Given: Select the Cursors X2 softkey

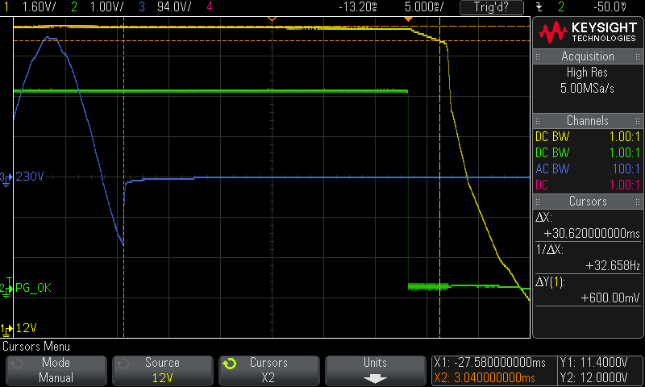Looking at the screenshot, I should pos(268,370).
